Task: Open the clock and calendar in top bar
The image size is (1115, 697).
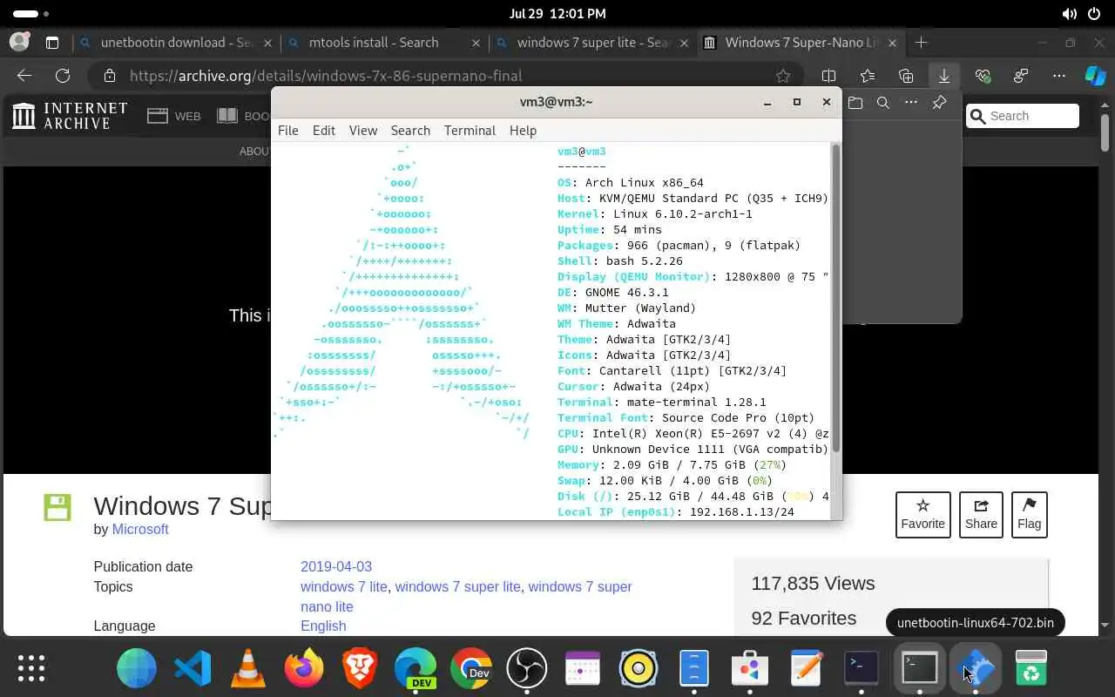Action: (x=557, y=13)
